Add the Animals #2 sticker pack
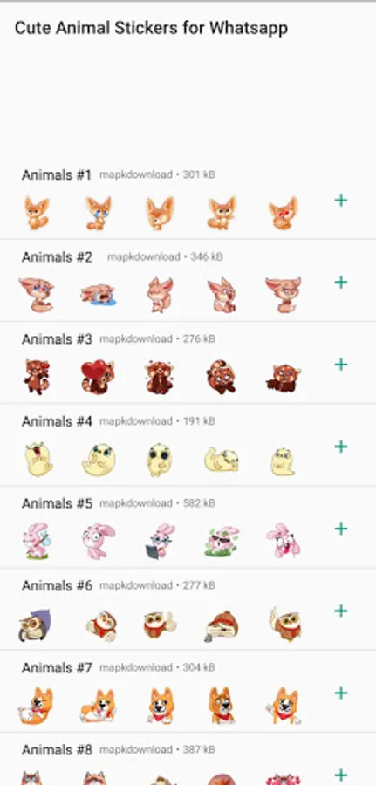The image size is (376, 785). [x=341, y=283]
